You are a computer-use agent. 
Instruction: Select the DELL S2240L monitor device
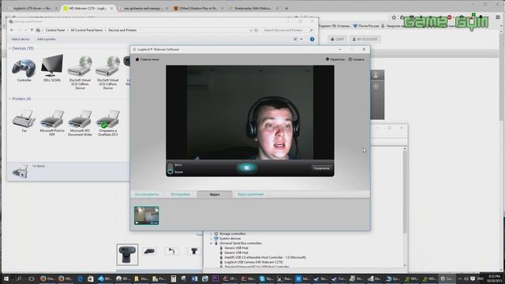(x=52, y=69)
